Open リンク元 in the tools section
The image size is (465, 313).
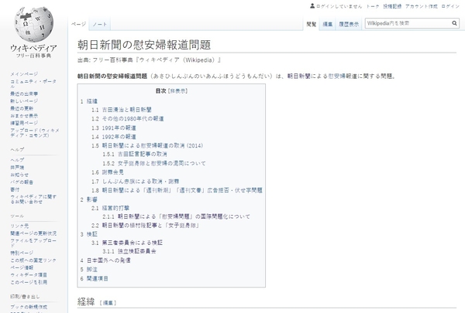[x=19, y=226]
